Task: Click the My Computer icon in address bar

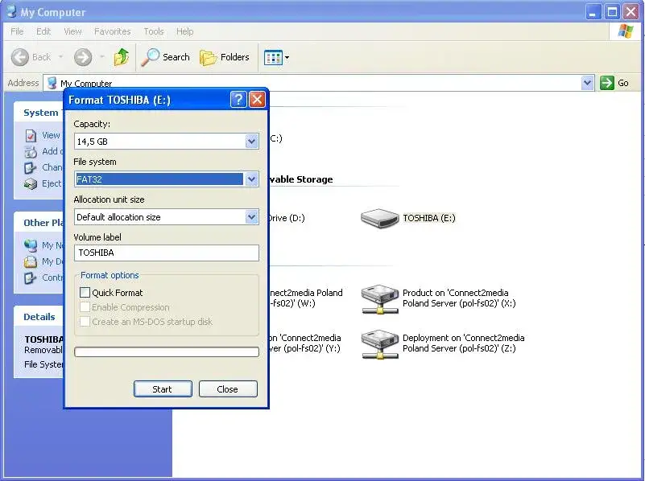Action: click(52, 83)
